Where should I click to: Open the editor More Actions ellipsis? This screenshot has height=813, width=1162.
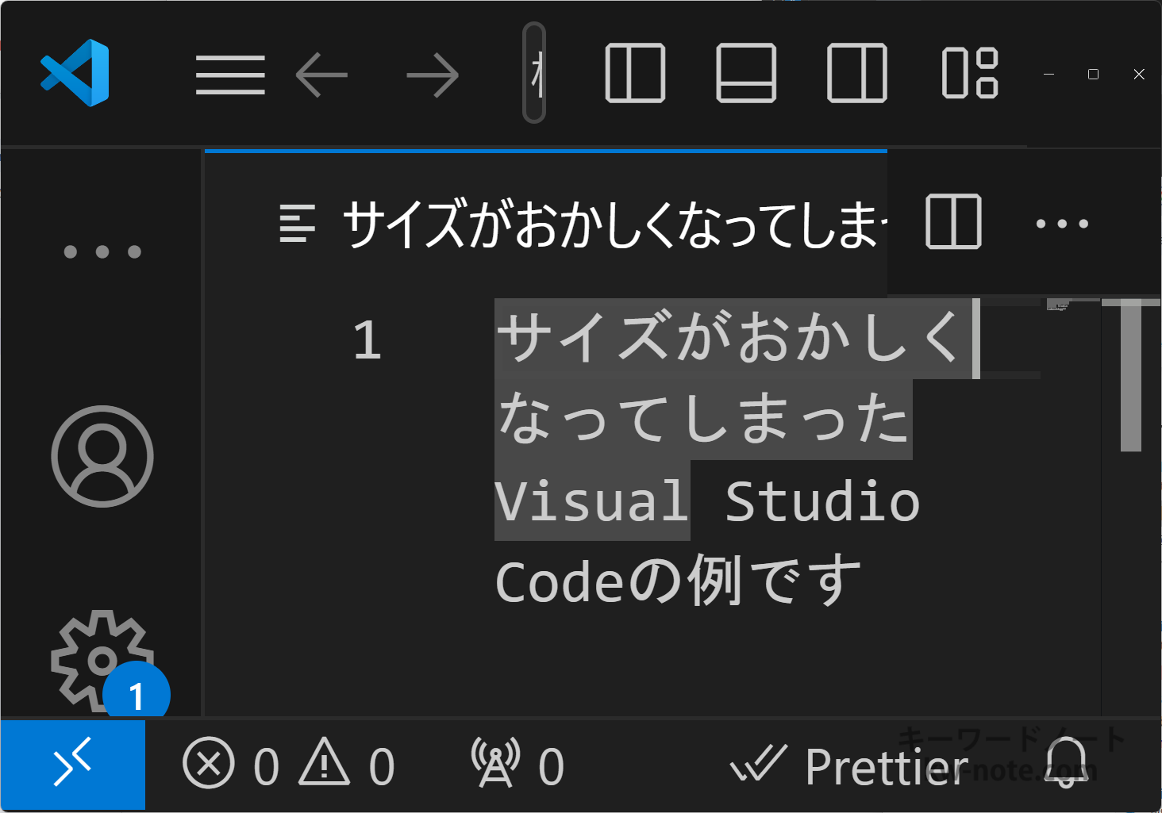click(1062, 224)
